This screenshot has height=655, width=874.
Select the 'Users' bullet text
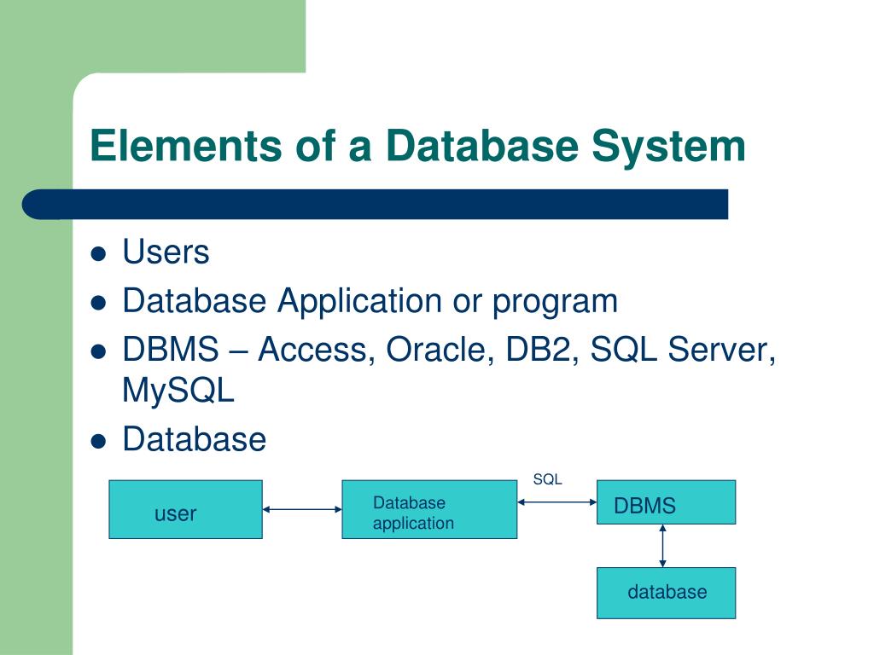click(x=166, y=252)
